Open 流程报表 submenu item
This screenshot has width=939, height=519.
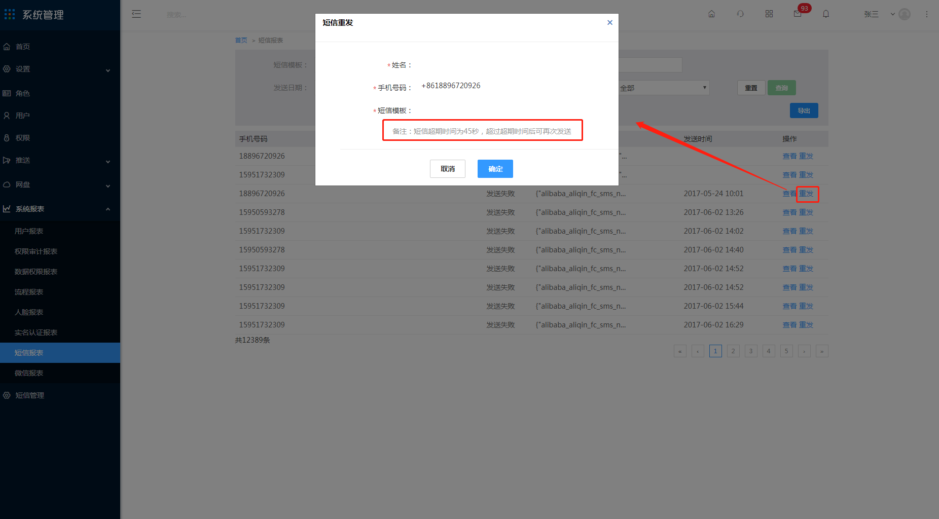click(x=60, y=292)
